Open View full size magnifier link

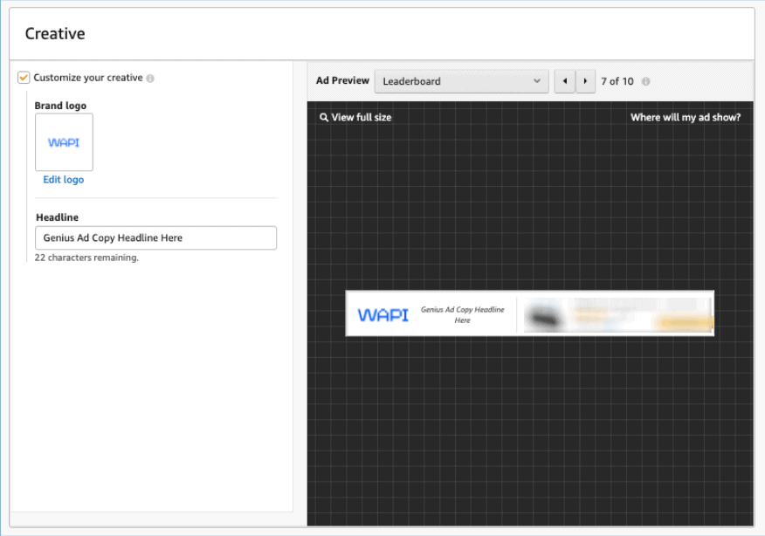pyautogui.click(x=355, y=117)
